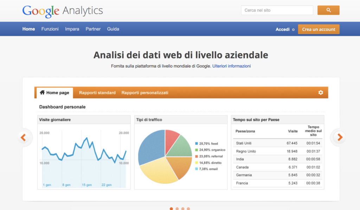The height and width of the screenshot is (210, 360).
Task: Click the 7,35% email legend label
Action: click(x=208, y=169)
